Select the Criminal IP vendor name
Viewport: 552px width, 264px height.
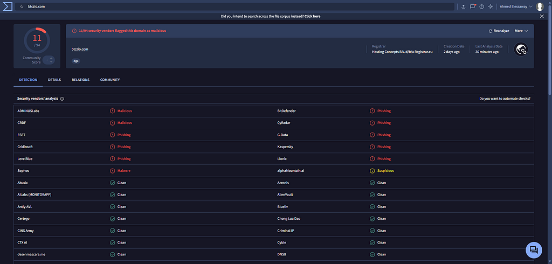tap(286, 231)
